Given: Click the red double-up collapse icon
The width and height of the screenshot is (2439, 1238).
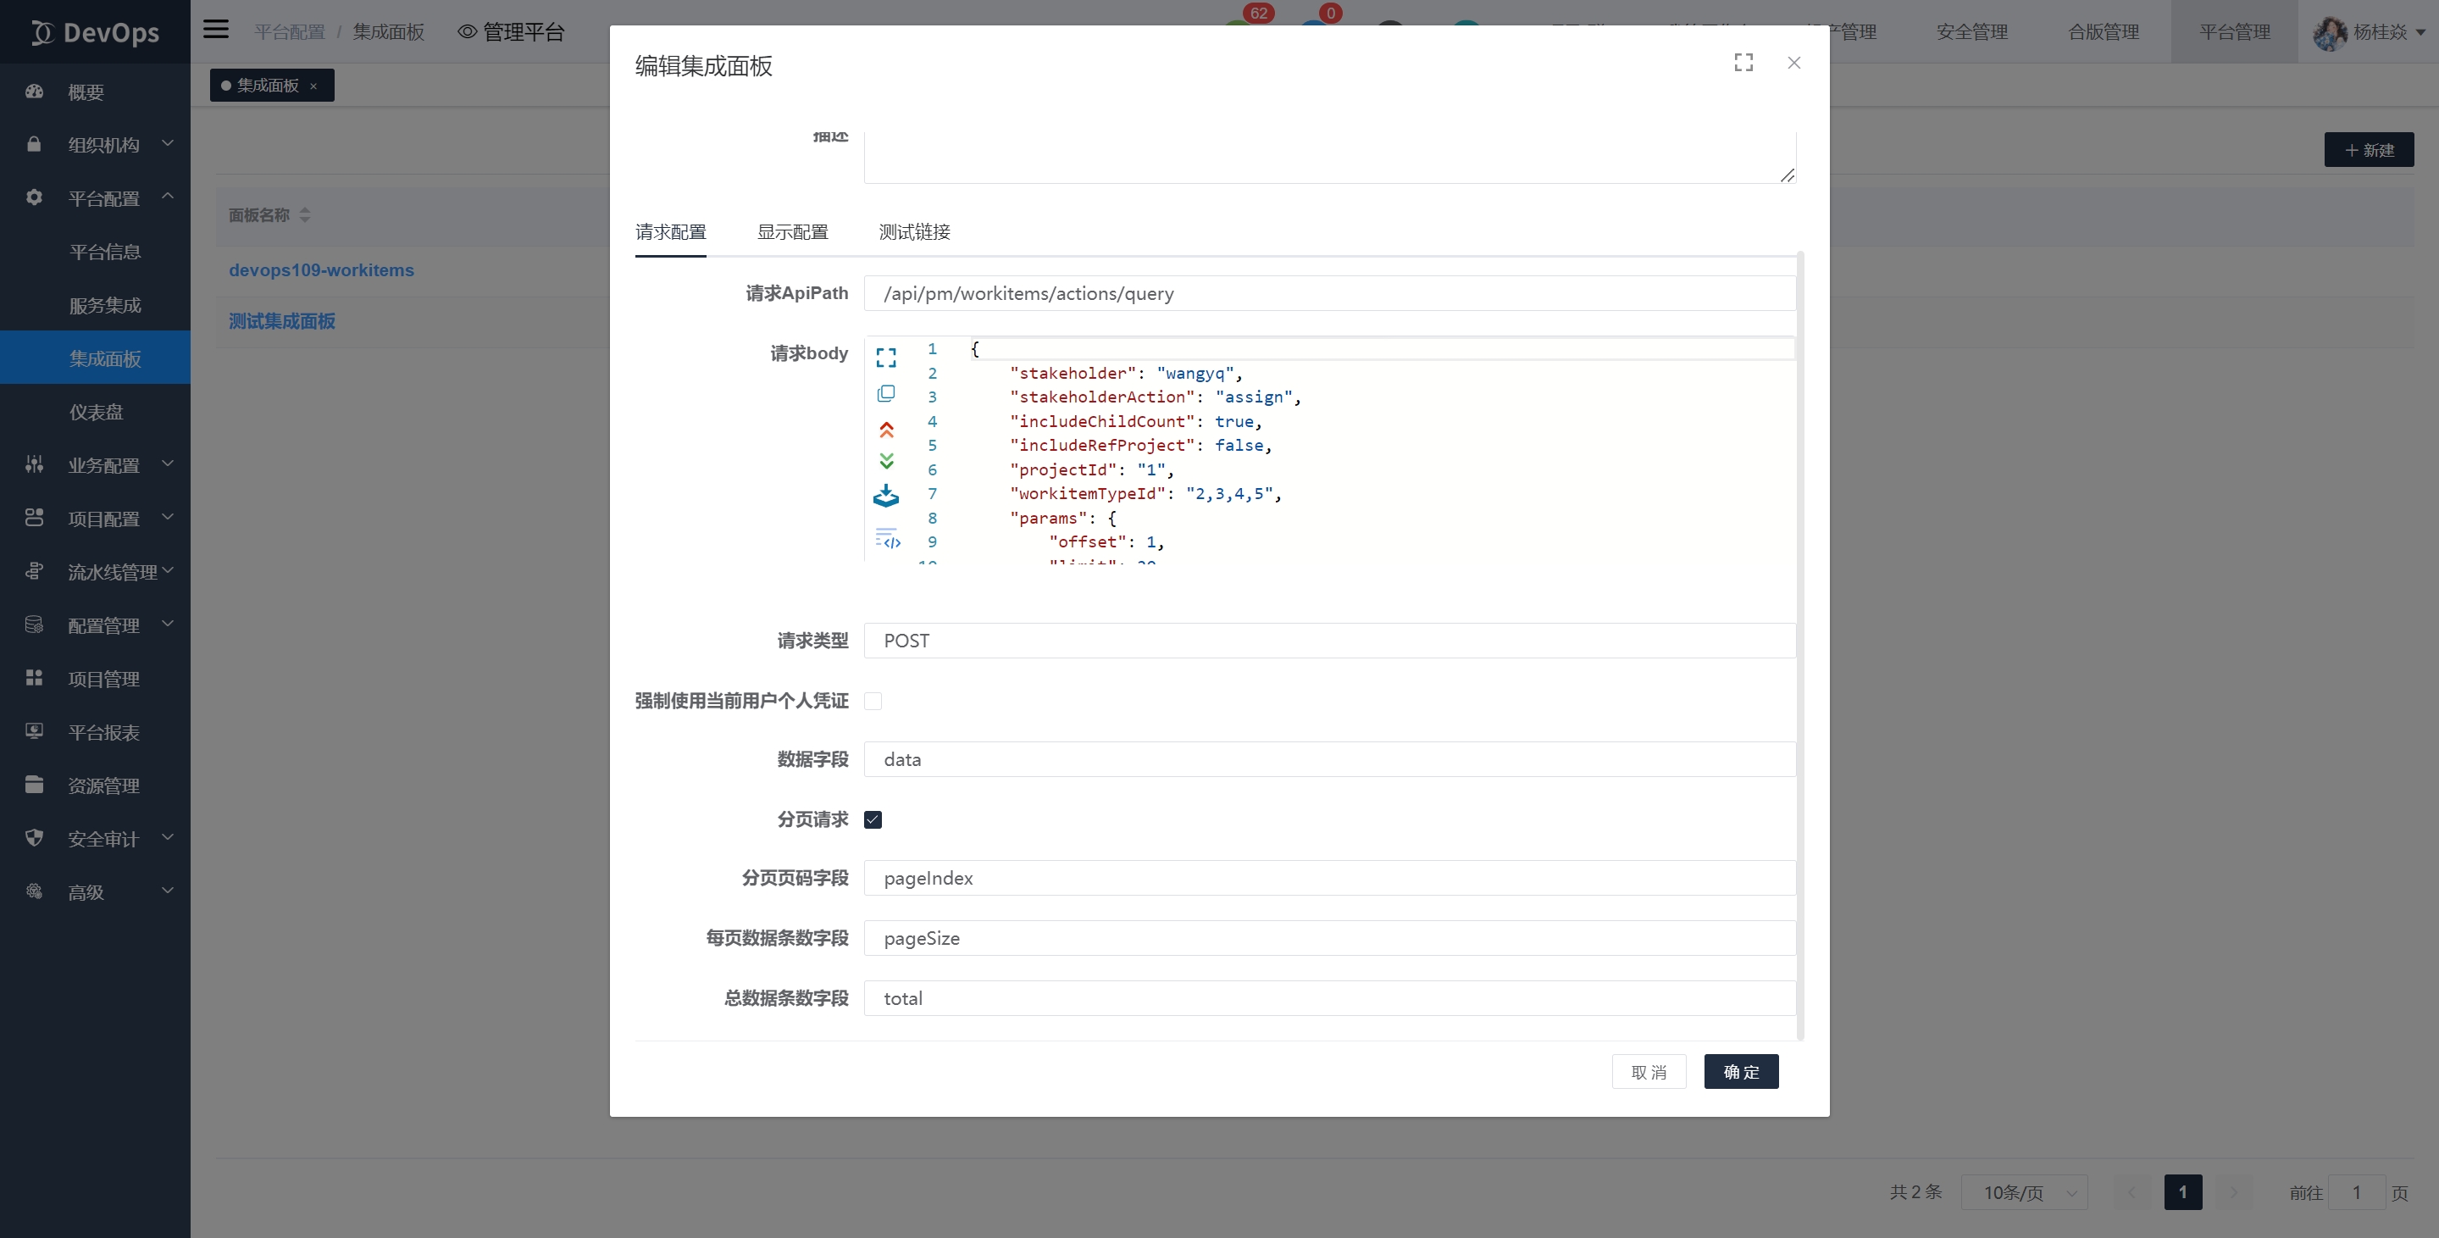Looking at the screenshot, I should coord(885,430).
